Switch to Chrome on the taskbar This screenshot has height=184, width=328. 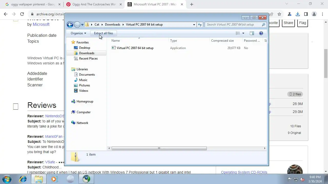click(86, 179)
